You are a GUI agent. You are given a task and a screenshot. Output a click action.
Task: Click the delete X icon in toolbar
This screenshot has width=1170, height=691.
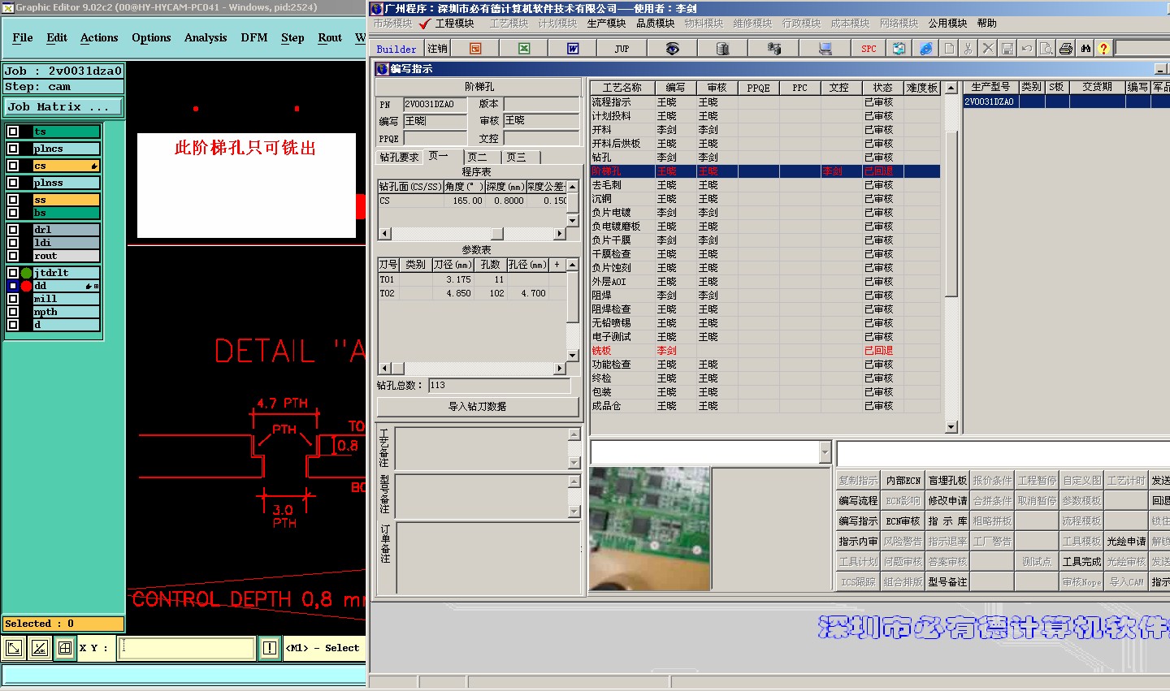988,49
